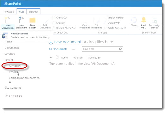This screenshot has width=167, height=113.
Task: Click the search magnifier icon
Action: [x=120, y=49]
